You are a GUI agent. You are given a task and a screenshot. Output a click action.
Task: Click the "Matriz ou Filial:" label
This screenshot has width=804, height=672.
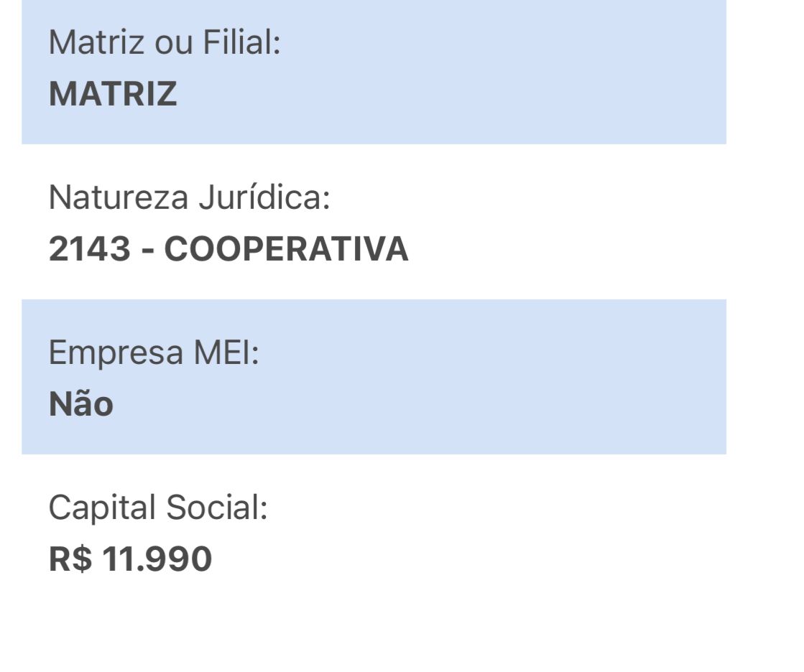pyautogui.click(x=164, y=43)
